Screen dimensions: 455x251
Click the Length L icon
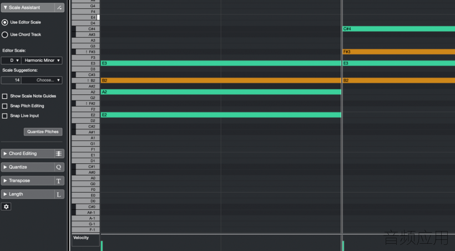pyautogui.click(x=59, y=194)
